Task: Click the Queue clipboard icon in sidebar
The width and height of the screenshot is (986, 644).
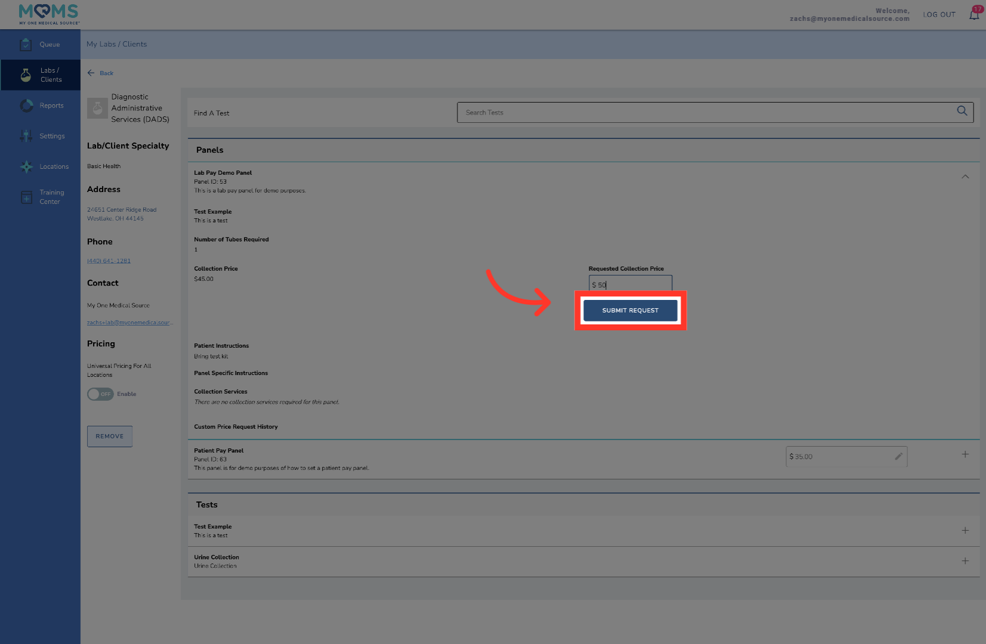Action: (26, 45)
